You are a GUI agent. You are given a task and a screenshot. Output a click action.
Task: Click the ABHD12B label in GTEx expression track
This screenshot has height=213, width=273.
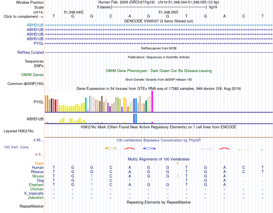pos(35,119)
